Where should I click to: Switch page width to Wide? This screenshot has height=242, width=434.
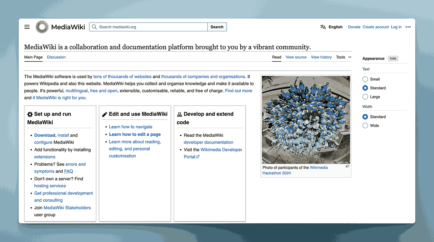(x=365, y=126)
